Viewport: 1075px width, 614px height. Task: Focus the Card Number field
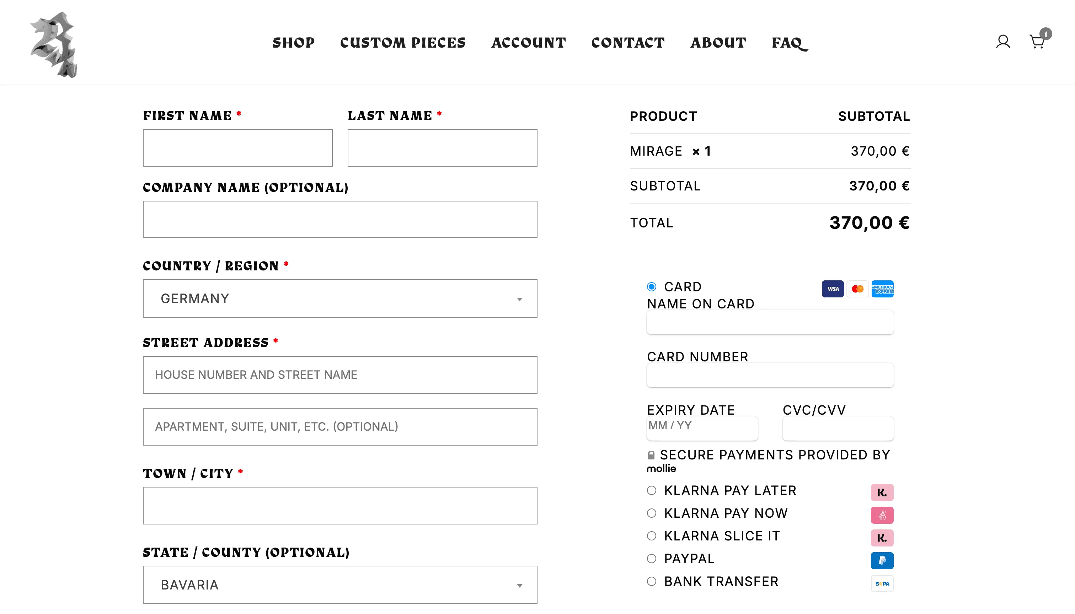[770, 375]
